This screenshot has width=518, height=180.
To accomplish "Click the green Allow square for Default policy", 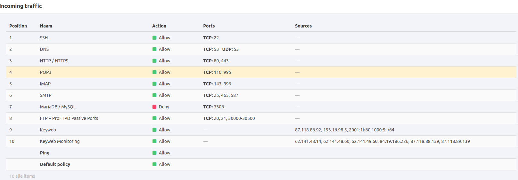I will pyautogui.click(x=154, y=164).
